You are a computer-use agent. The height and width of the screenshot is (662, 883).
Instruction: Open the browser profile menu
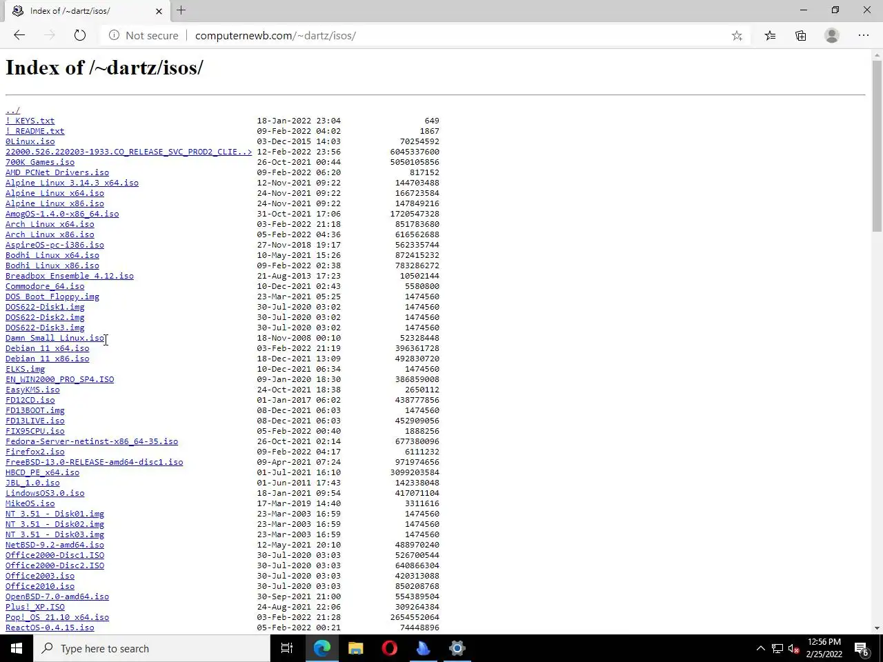pyautogui.click(x=832, y=35)
